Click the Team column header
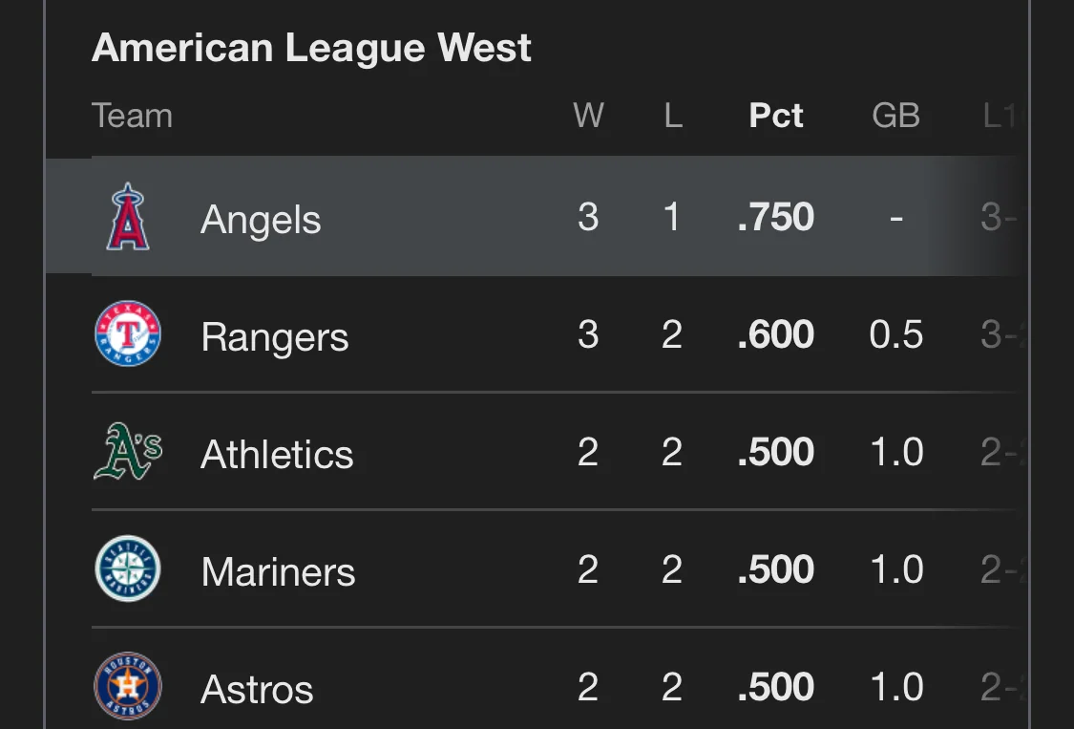Image resolution: width=1074 pixels, height=729 pixels. (x=132, y=116)
